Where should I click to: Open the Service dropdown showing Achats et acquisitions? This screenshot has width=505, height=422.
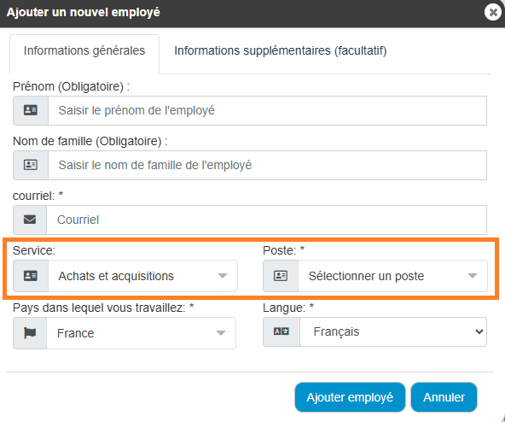click(x=143, y=276)
